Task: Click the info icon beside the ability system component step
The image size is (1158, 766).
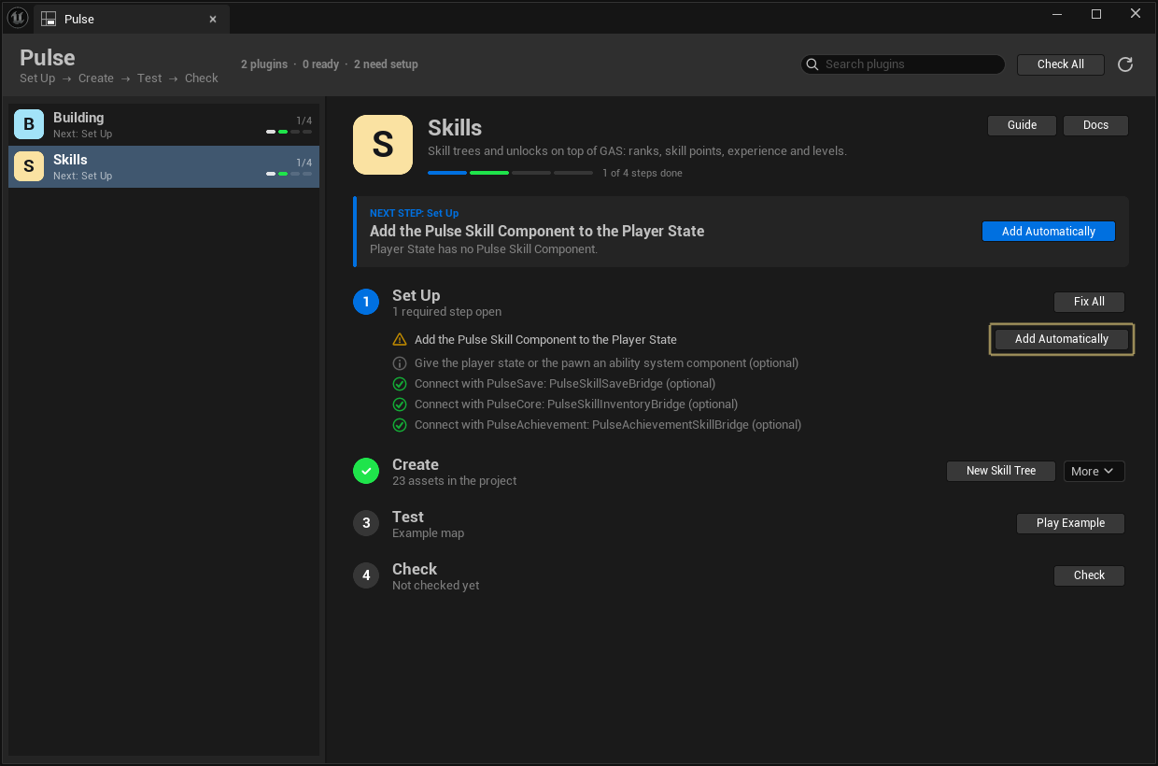Action: pyautogui.click(x=400, y=363)
